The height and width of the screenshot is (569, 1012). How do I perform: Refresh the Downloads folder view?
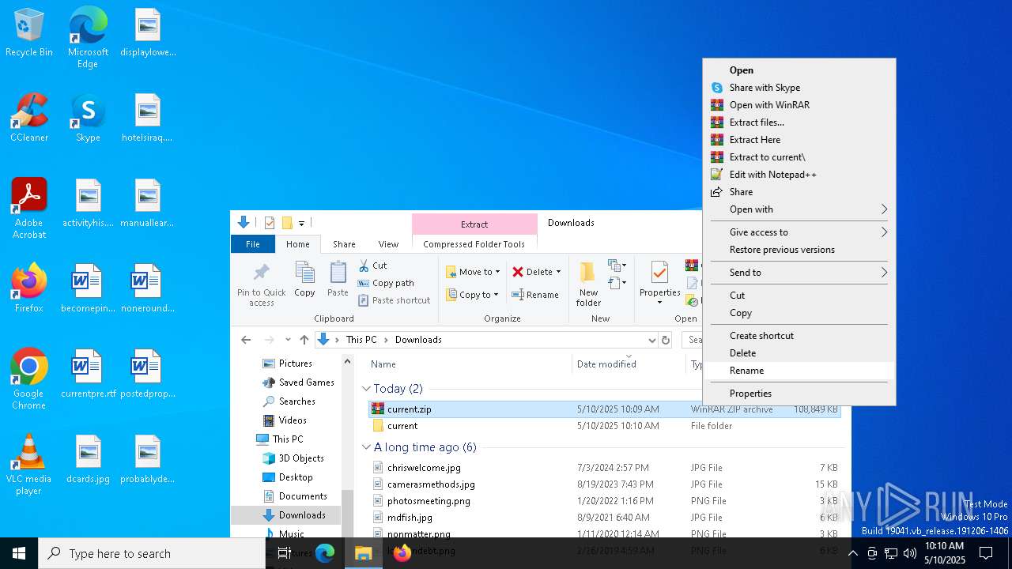click(666, 340)
